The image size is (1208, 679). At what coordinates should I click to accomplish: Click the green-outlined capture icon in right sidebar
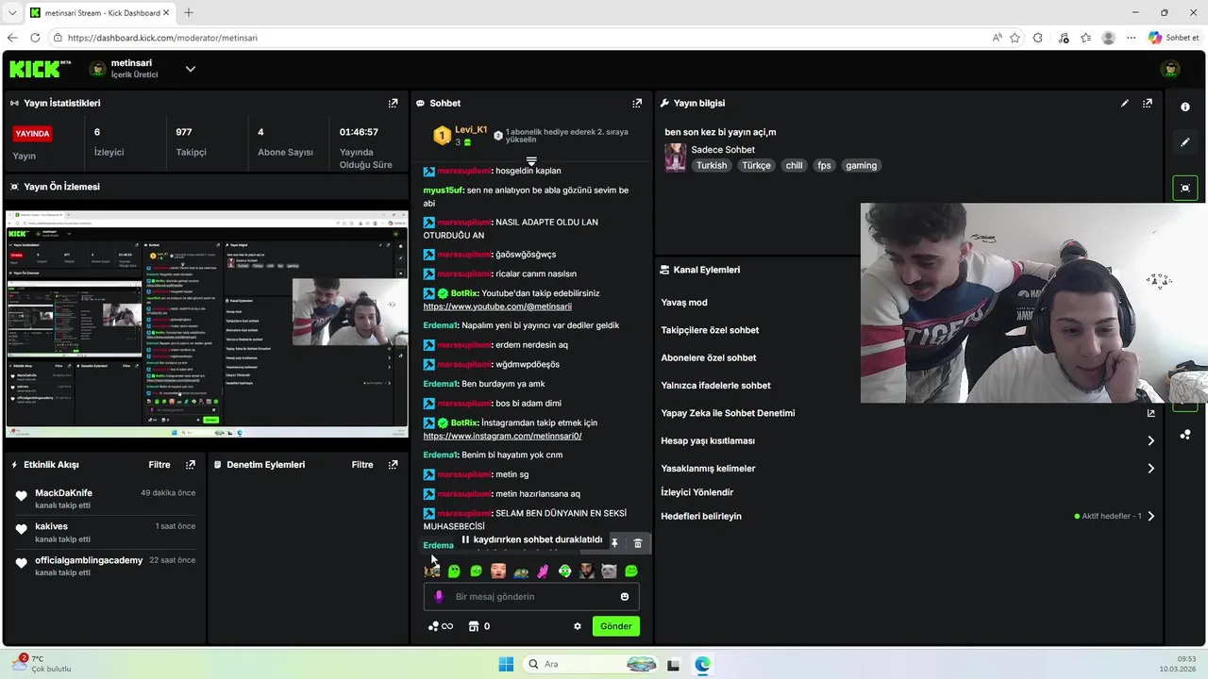(1185, 188)
